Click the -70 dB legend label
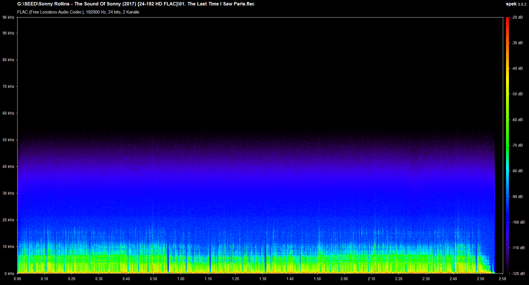 (517, 145)
